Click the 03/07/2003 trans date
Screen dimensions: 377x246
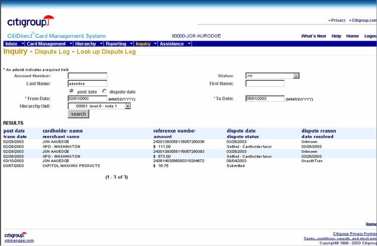13,166
